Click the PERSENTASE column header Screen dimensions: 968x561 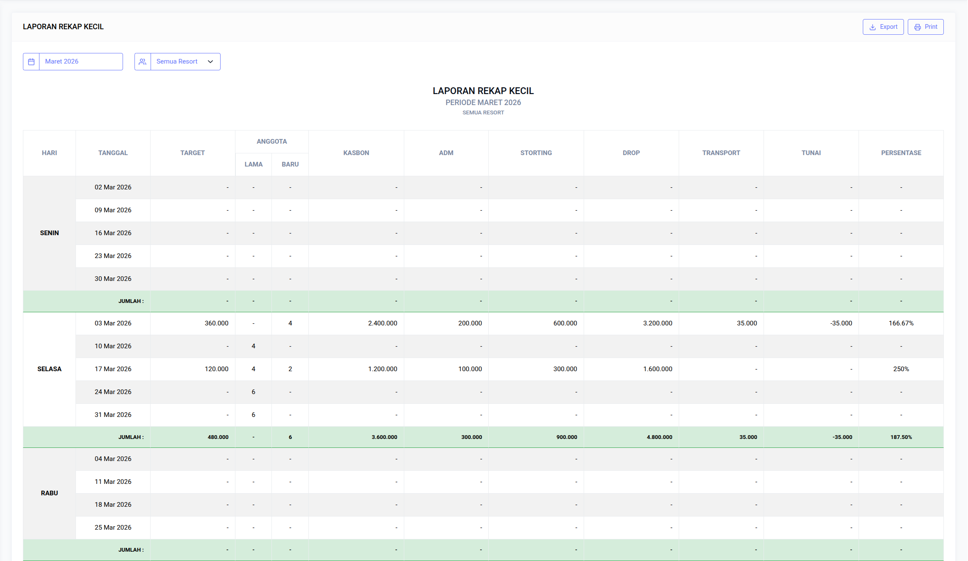point(901,153)
